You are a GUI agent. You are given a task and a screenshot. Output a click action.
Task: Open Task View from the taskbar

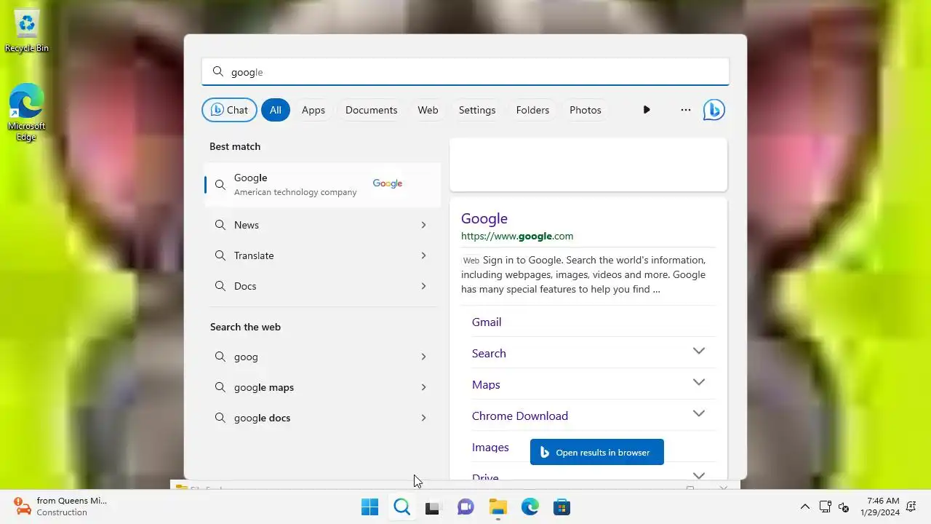tap(433, 507)
